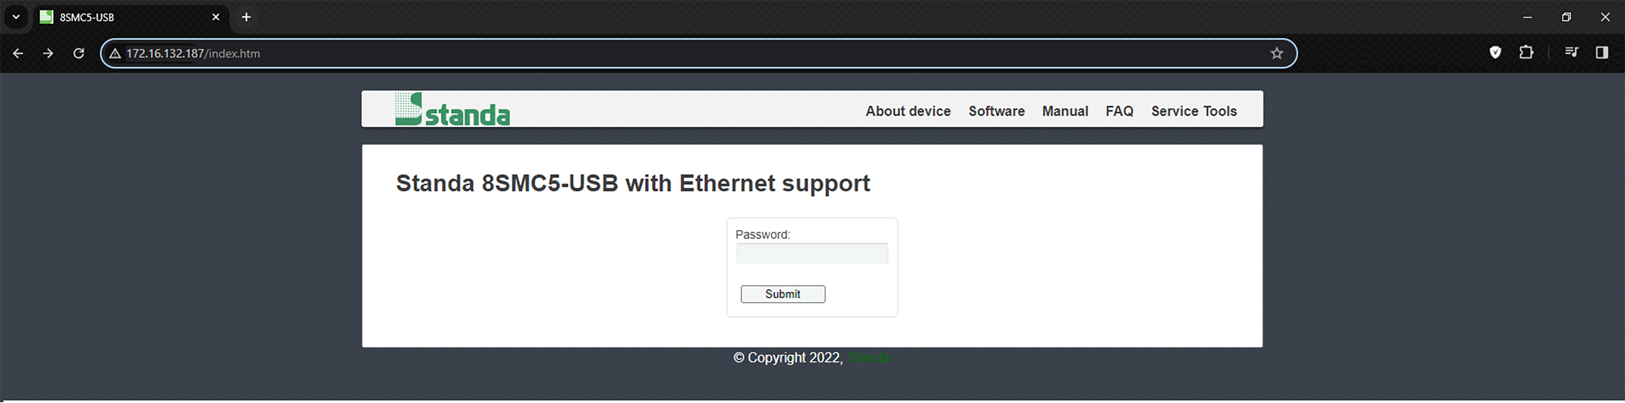Viewport: 1625px width, 403px height.
Task: Open the media controls icon
Action: tap(1571, 53)
